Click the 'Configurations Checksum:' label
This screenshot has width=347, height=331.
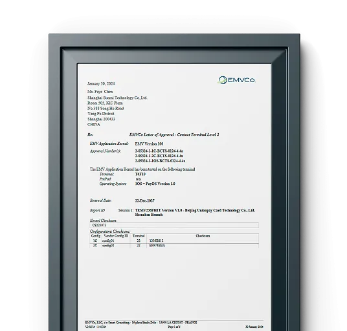[x=110, y=231]
